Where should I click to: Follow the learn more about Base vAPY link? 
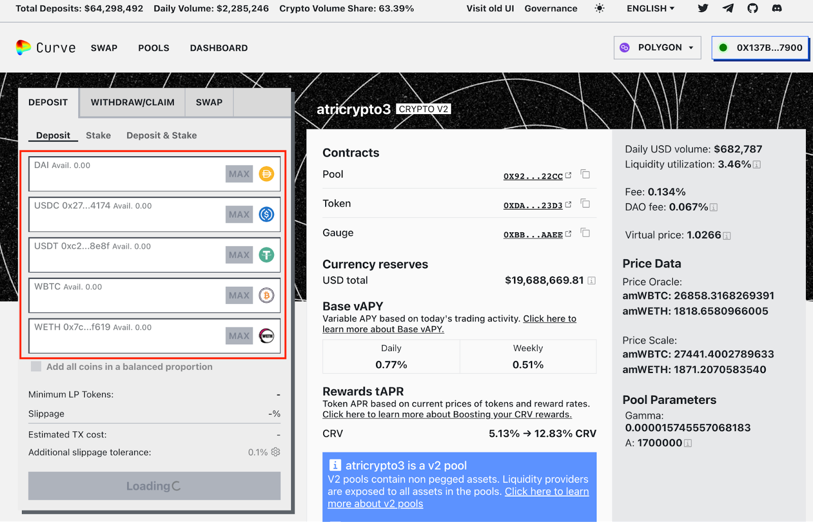(x=449, y=324)
